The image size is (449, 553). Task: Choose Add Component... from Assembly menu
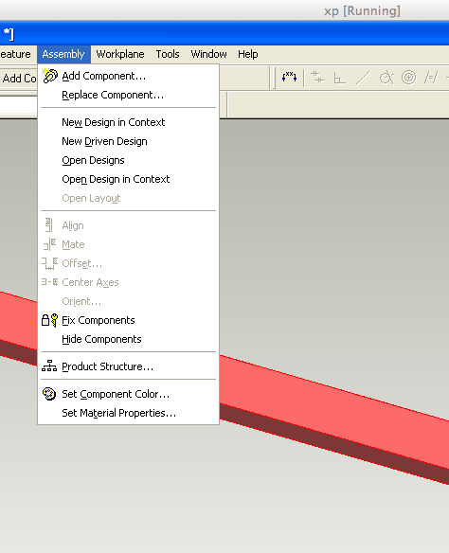tap(129, 76)
